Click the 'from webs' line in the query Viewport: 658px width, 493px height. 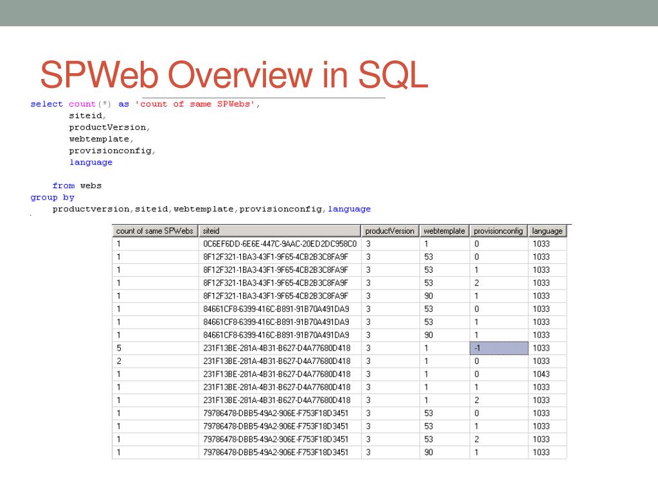[x=77, y=186]
